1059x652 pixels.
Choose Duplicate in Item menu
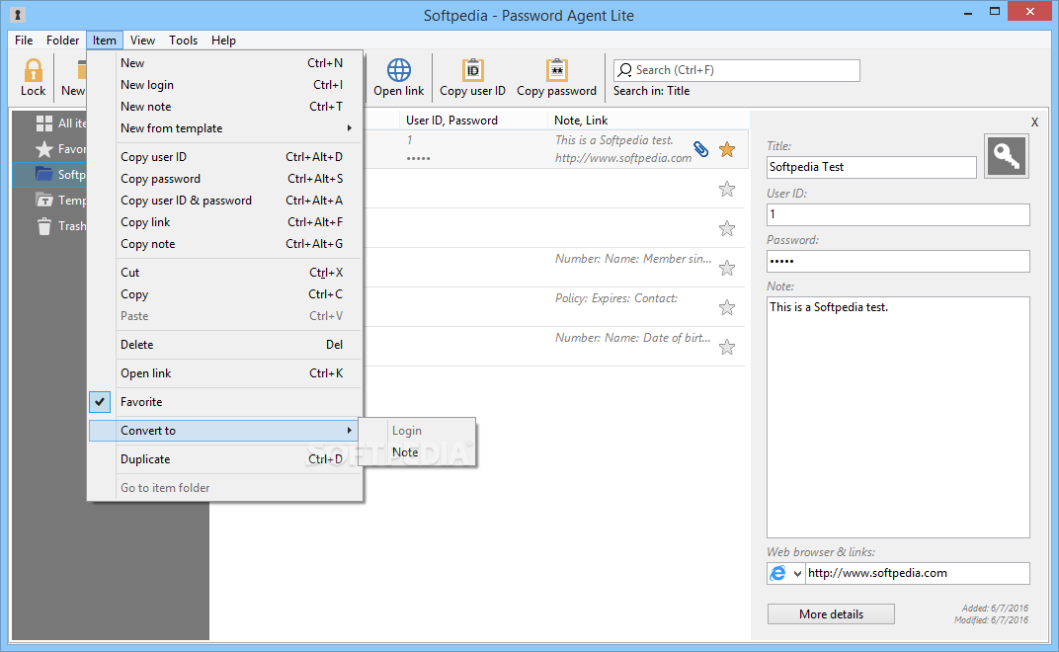(225, 458)
